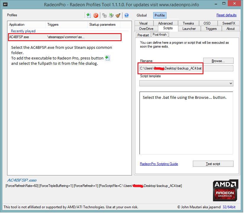The height and width of the screenshot is (213, 244).
Task: Open the OverDrive tab
Action: click(x=146, y=29)
